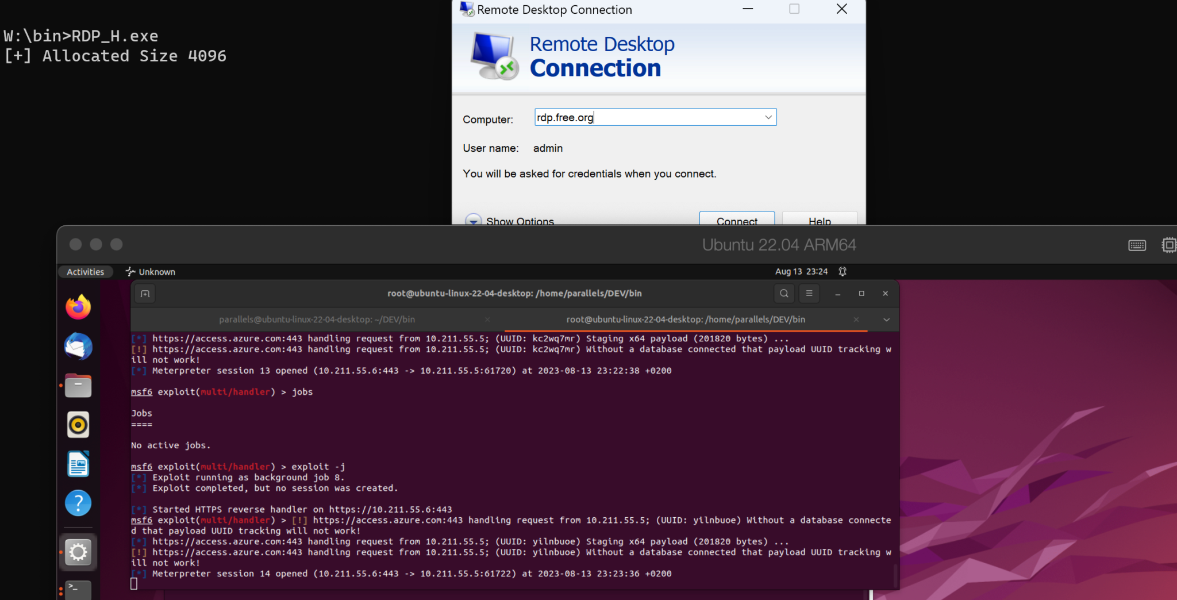The width and height of the screenshot is (1177, 600).
Task: Open the tab list chevron in the terminal
Action: 886,320
